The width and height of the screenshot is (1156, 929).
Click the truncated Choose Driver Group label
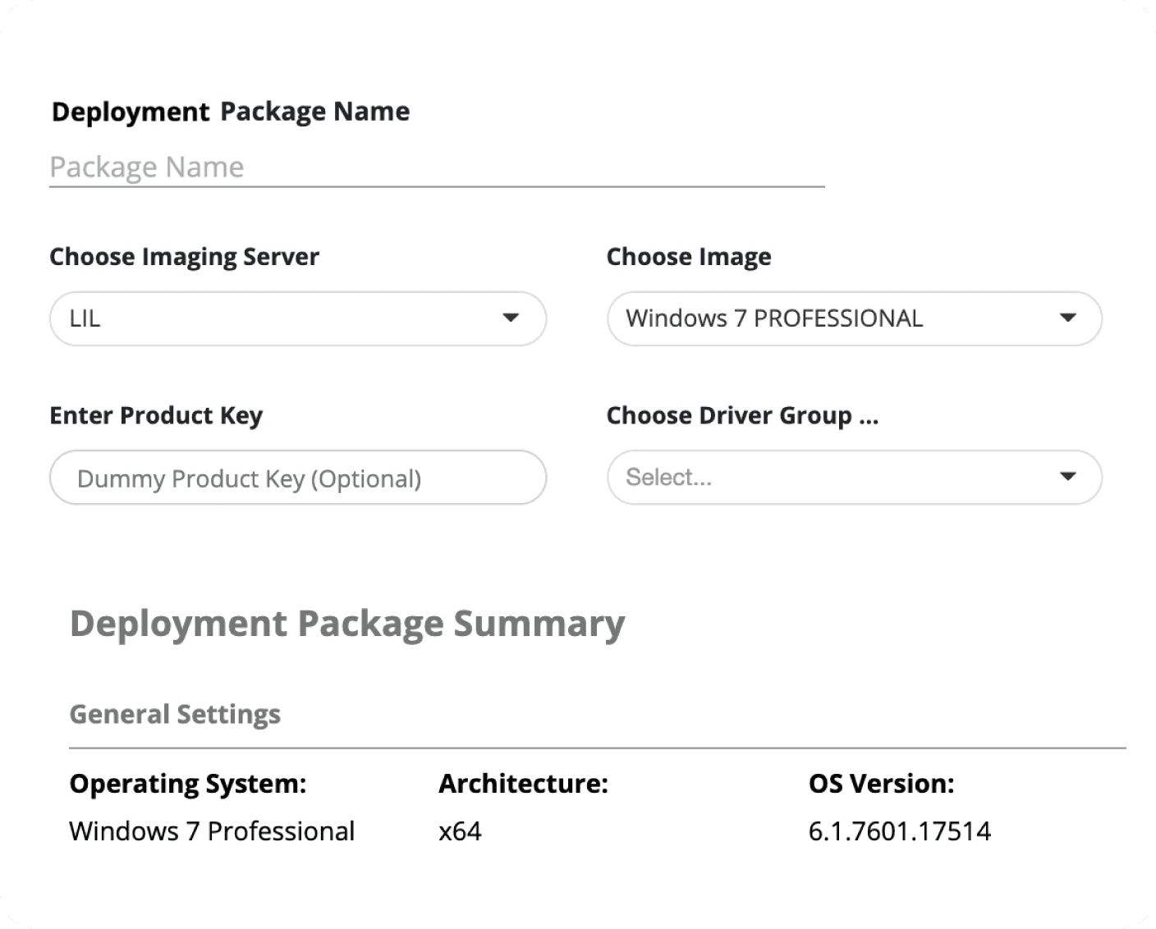coord(741,415)
